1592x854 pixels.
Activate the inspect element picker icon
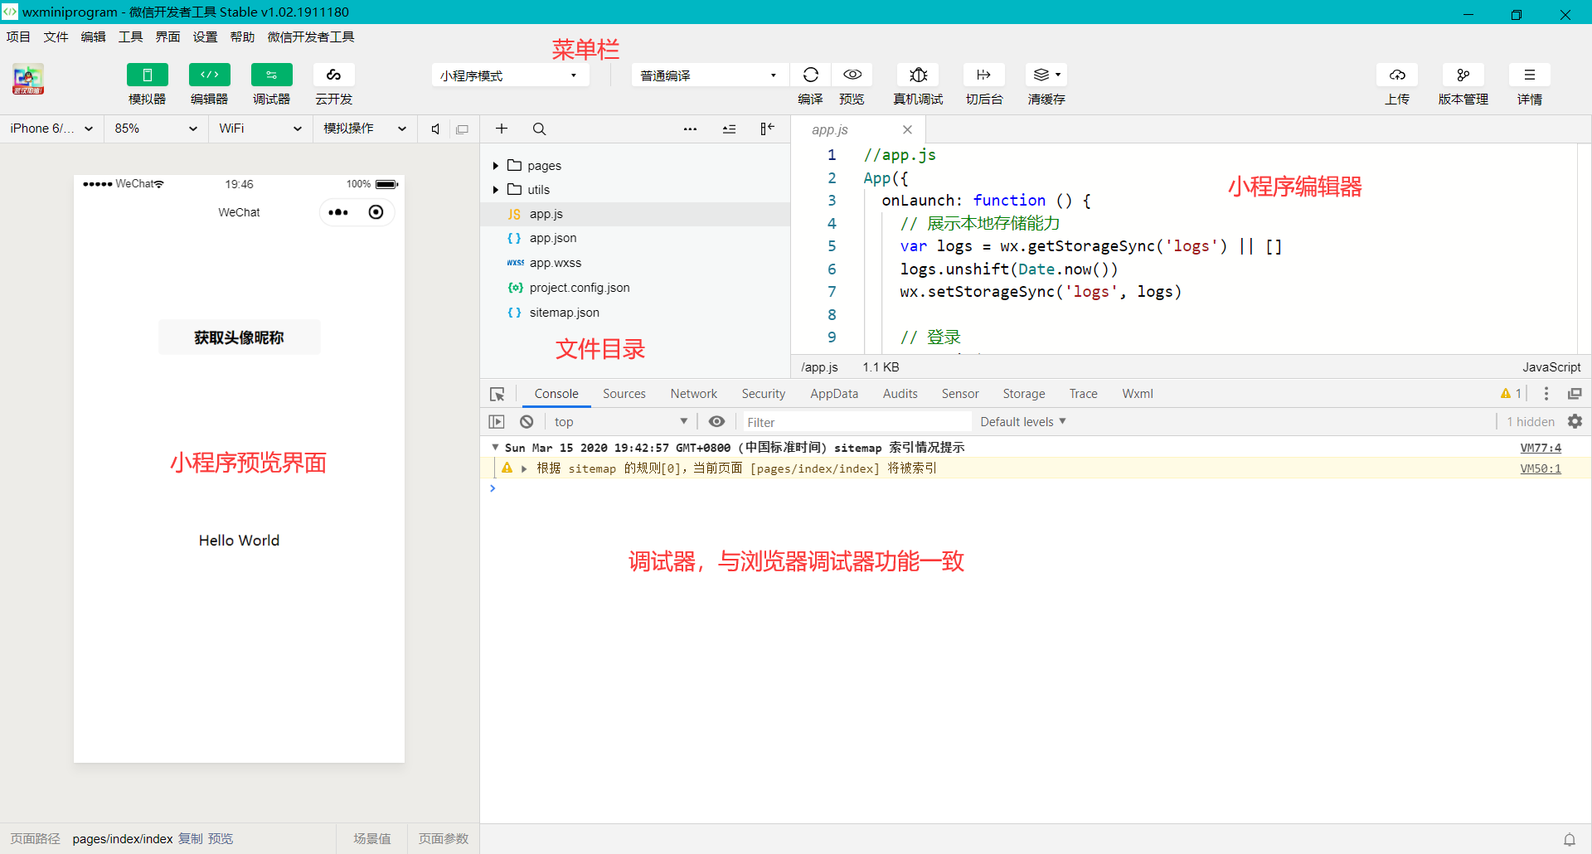tap(498, 394)
